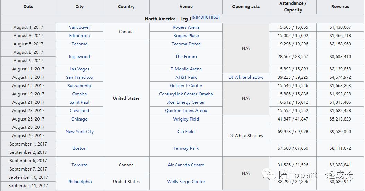Open the Edmonton city link
This screenshot has height=191, width=365.
click(79, 36)
